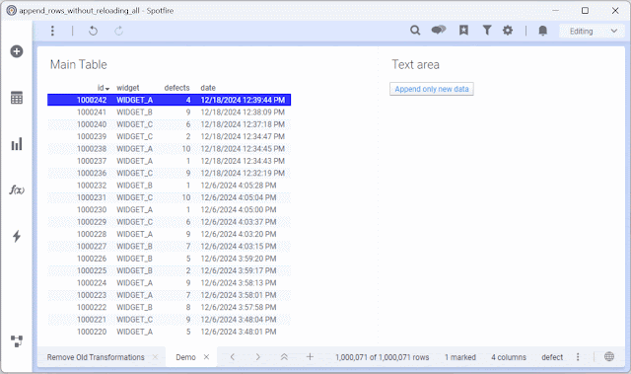Click the defects column header
Screen dimensions: 631x374
[x=176, y=88]
